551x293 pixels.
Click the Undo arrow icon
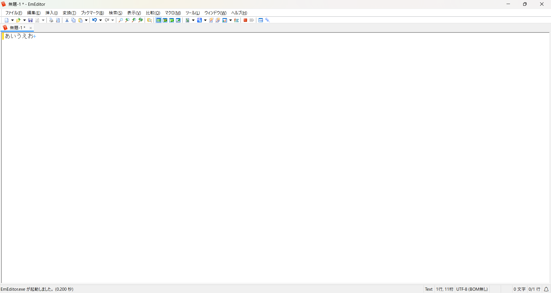pyautogui.click(x=94, y=20)
